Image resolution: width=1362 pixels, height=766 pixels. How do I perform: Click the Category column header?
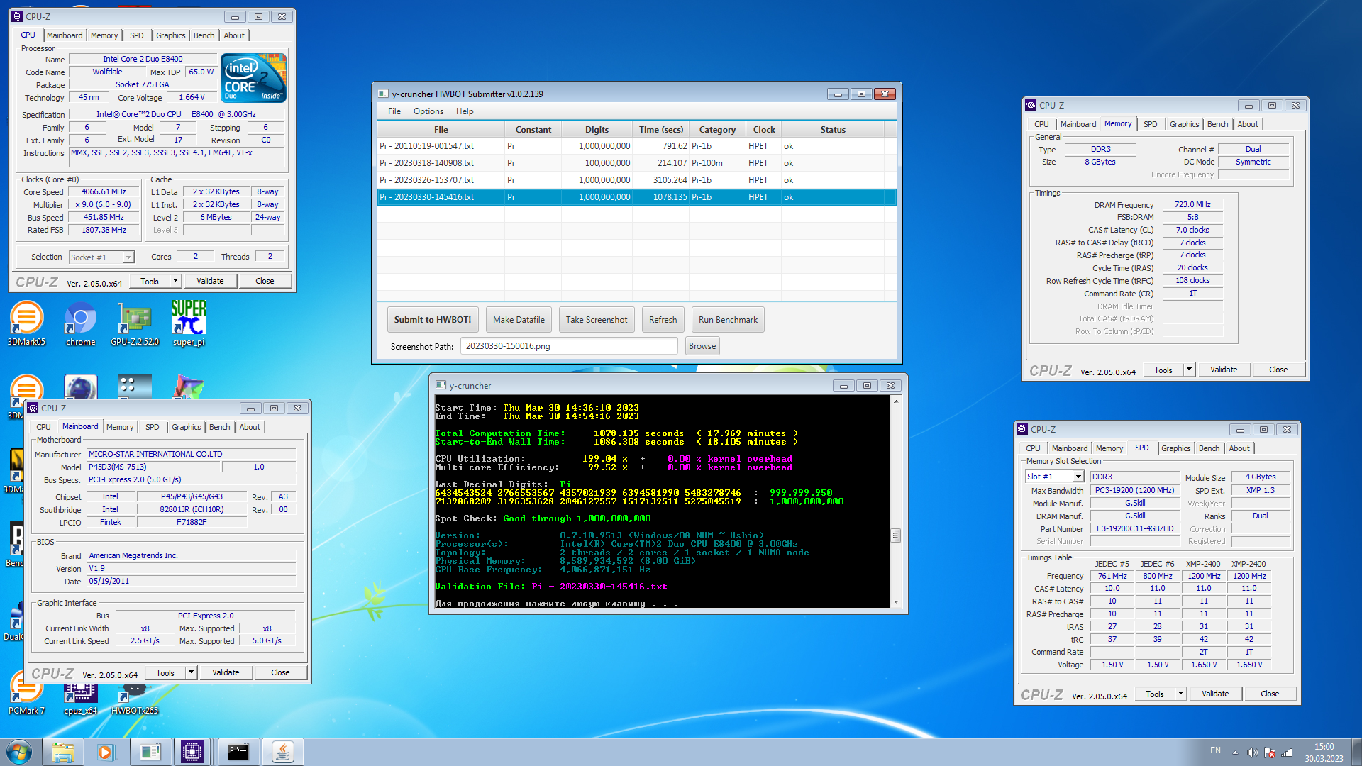[x=717, y=130]
